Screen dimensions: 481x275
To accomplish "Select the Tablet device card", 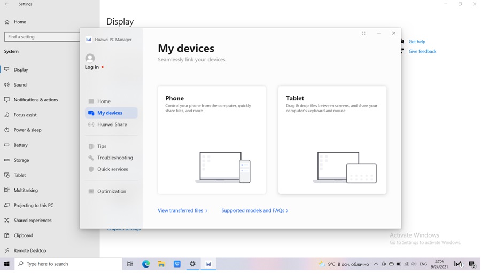I will click(332, 140).
